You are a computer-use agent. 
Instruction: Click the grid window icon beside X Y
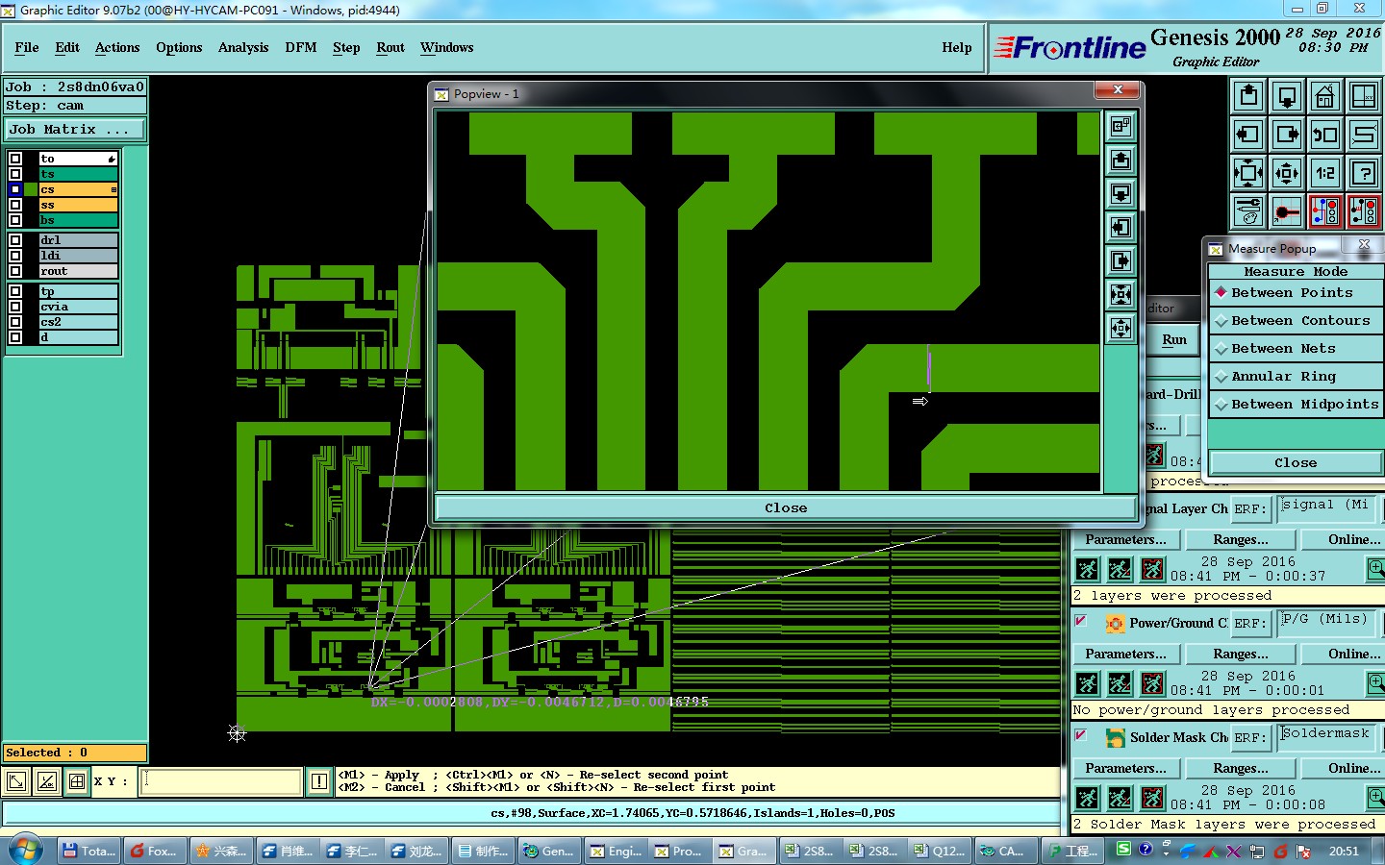(77, 781)
